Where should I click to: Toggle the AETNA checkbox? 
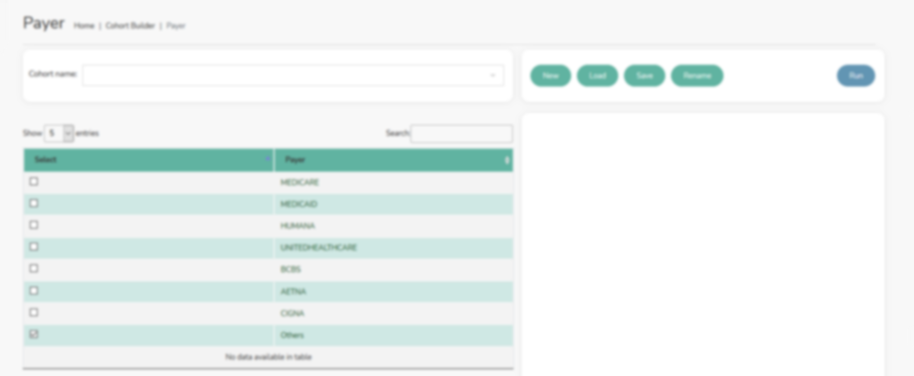(x=34, y=290)
